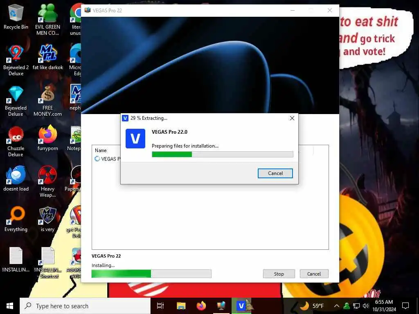Image resolution: width=419 pixels, height=314 pixels.
Task: Select the Heavy Weap... desktop icon
Action: [47, 182]
